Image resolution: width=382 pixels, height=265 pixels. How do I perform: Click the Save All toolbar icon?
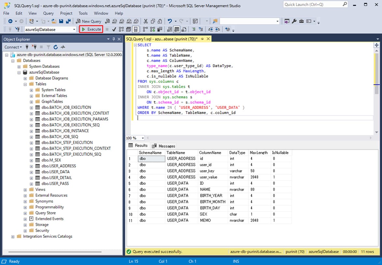pos(68,21)
